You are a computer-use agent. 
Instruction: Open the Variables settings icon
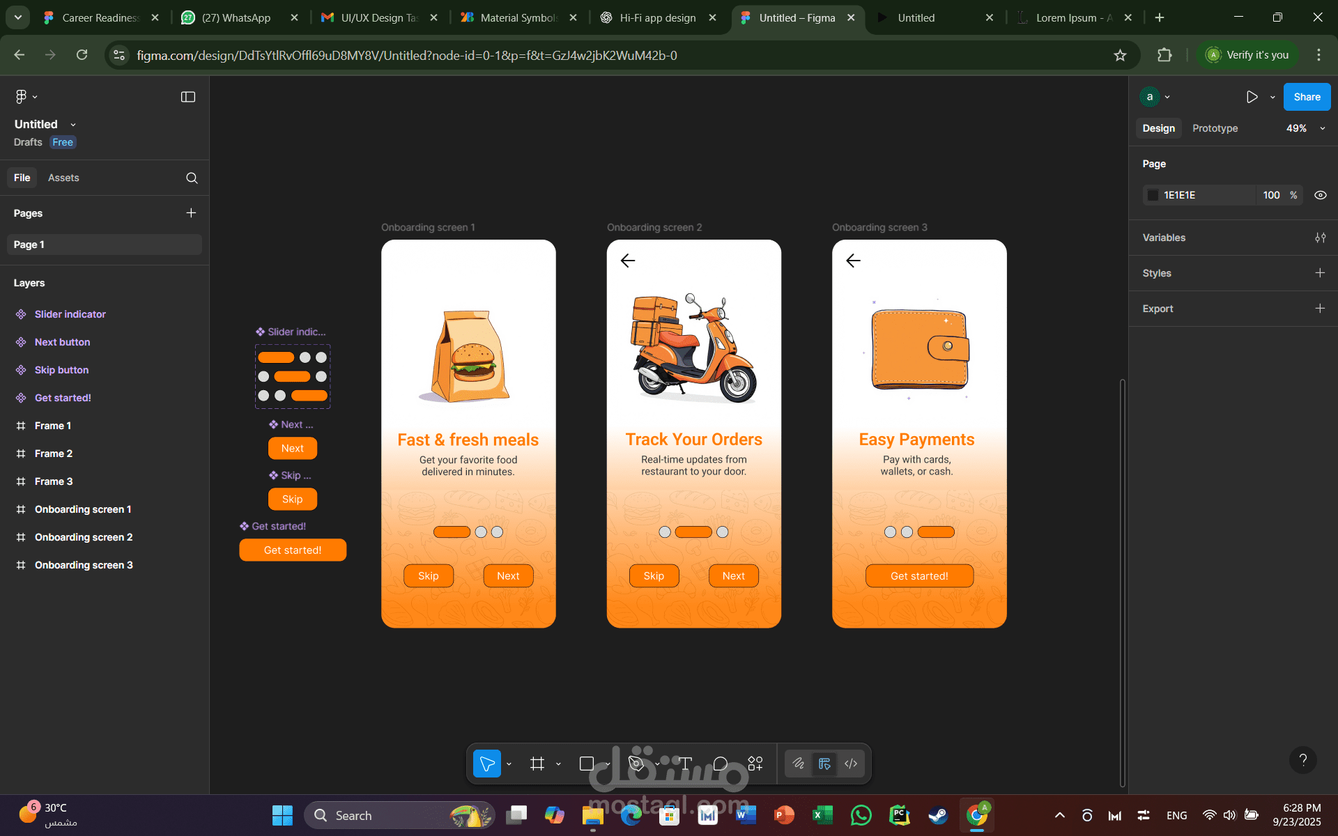pyautogui.click(x=1320, y=238)
